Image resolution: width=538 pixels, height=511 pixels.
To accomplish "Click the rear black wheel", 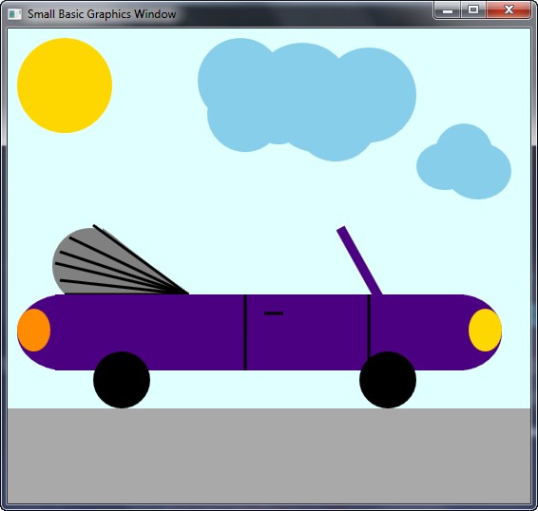I will pos(122,380).
